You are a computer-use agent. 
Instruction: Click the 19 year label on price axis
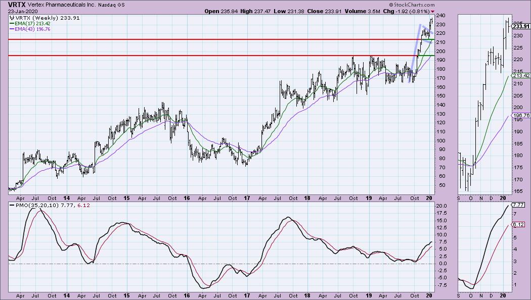[x=369, y=198]
